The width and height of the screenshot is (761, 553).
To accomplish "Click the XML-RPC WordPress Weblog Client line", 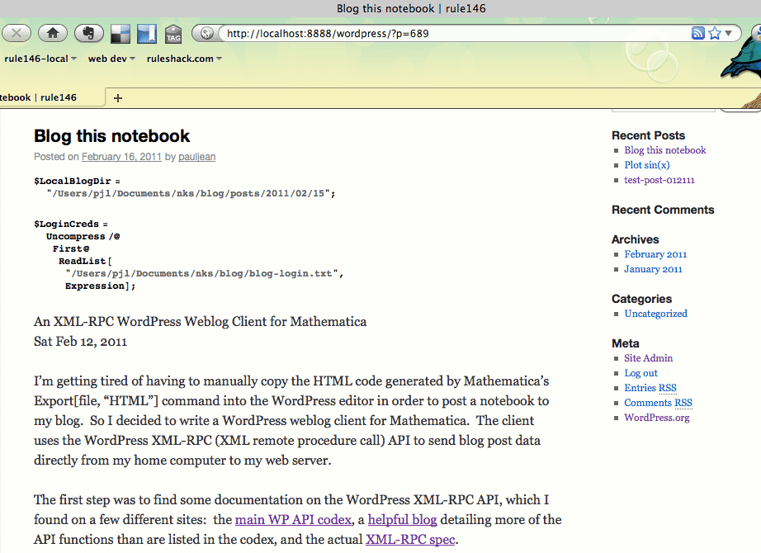I will tap(200, 322).
